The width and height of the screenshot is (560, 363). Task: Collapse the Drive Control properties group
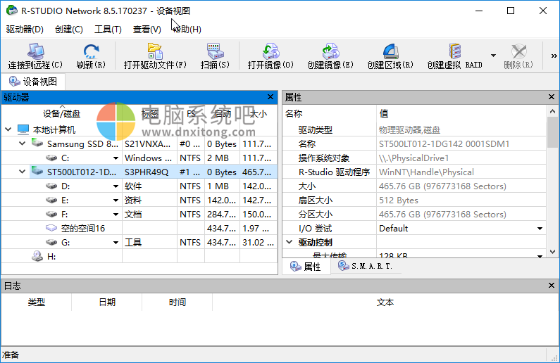(x=289, y=242)
